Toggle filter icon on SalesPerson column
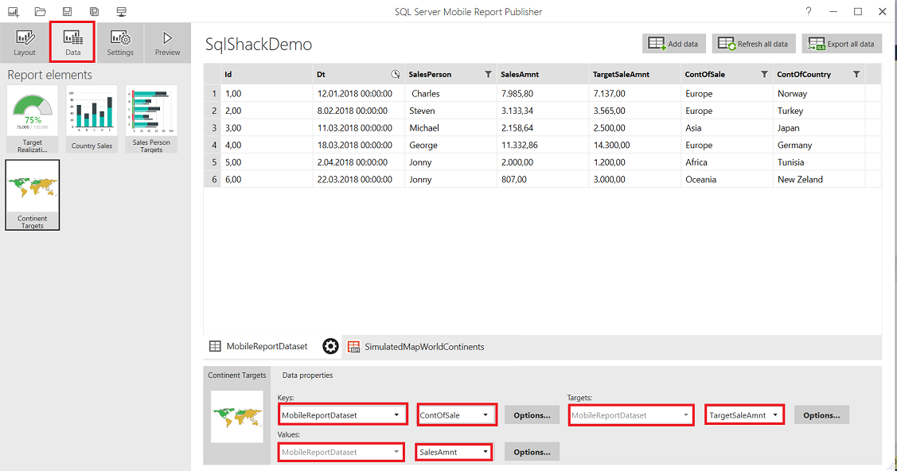 click(488, 74)
